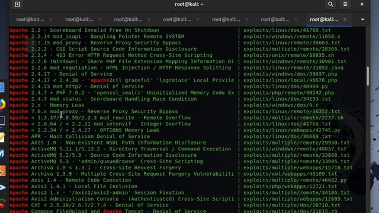Click path exploits/linux/webapps/42745.py
The image size is (379, 213).
[x=292, y=130]
